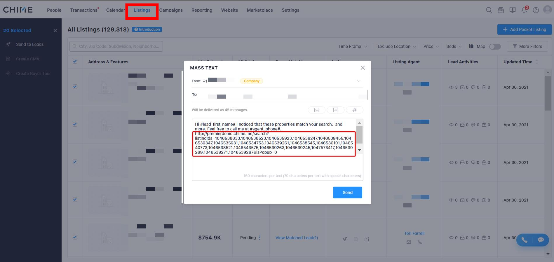Screen dimensions: 554x262
Task: Click the listings table vertical scrollbar
Action: 548,93
